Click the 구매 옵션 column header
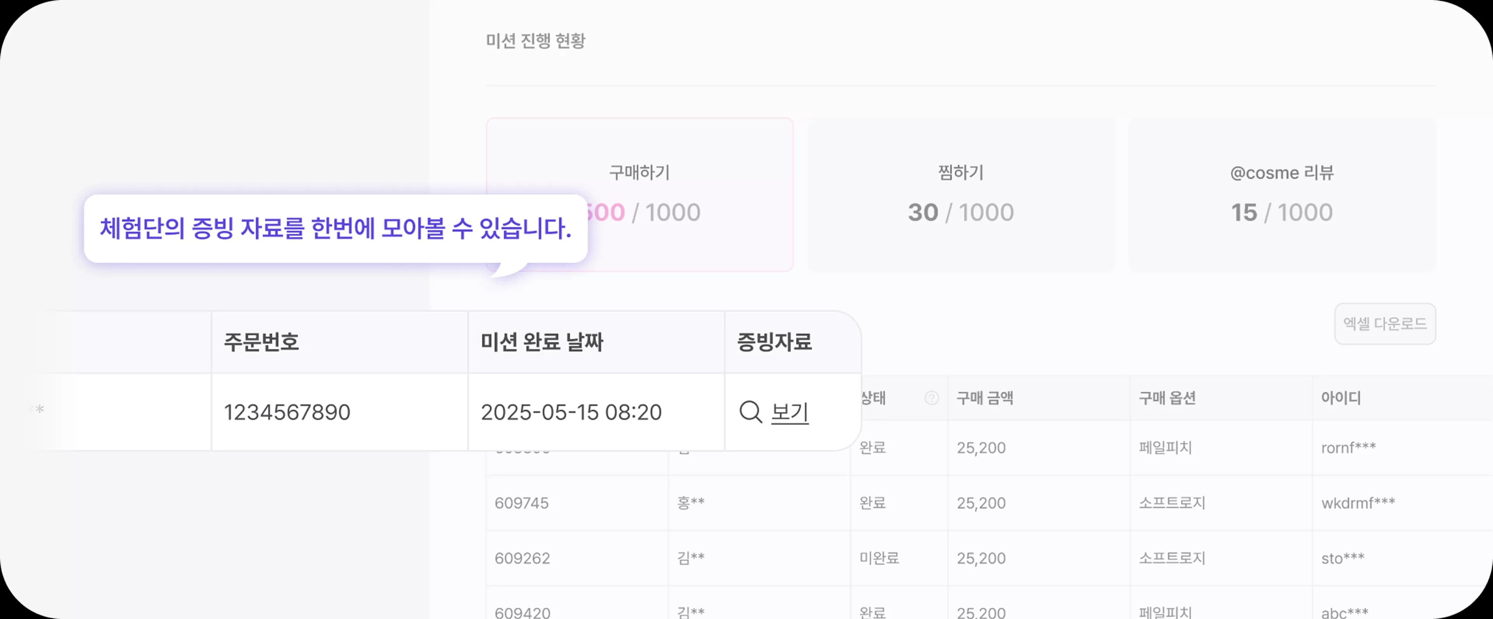Image resolution: width=1493 pixels, height=619 pixels. [x=1167, y=398]
